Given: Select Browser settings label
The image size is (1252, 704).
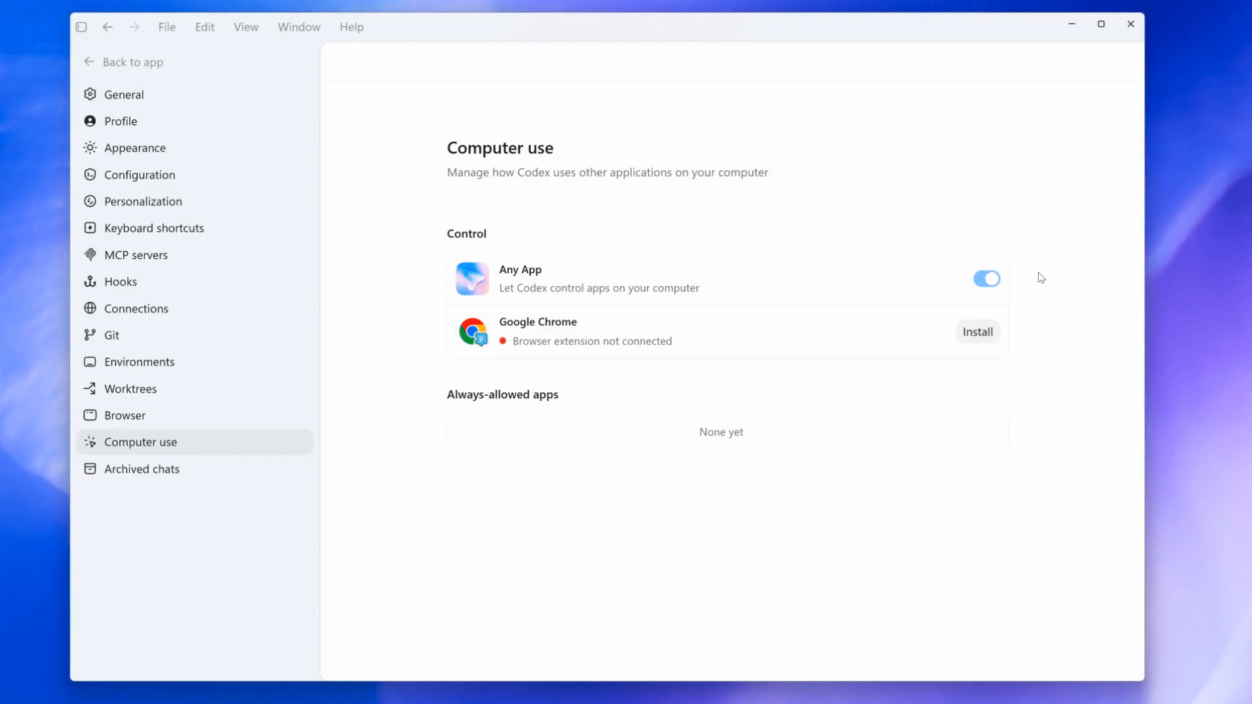Looking at the screenshot, I should (x=125, y=415).
